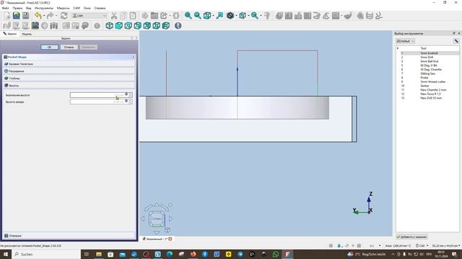This screenshot has width=462, height=259.
Task: Open the FreeCAD icon in the taskbar
Action: [x=287, y=254]
